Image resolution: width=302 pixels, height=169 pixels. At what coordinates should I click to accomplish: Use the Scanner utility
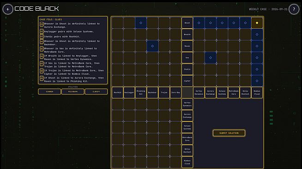(x=49, y=91)
